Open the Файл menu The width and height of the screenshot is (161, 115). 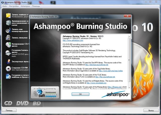(x=5, y=6)
